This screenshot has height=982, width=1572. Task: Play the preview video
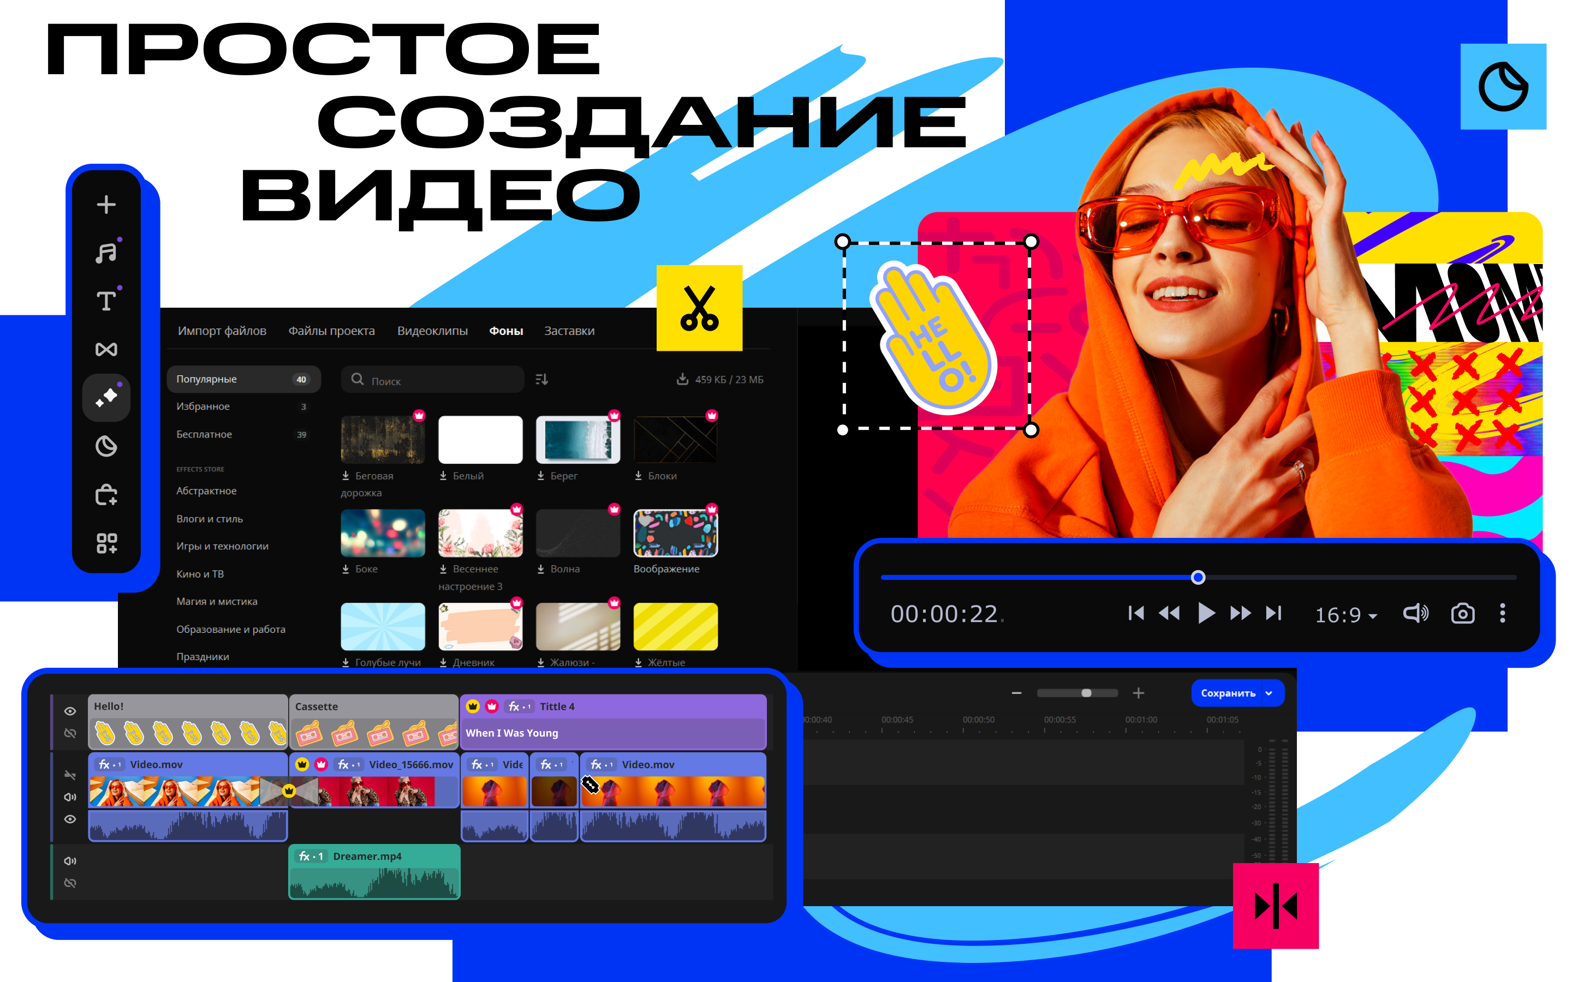coord(1206,613)
